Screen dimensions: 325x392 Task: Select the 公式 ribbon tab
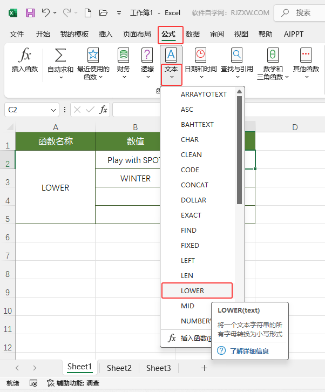click(x=168, y=34)
